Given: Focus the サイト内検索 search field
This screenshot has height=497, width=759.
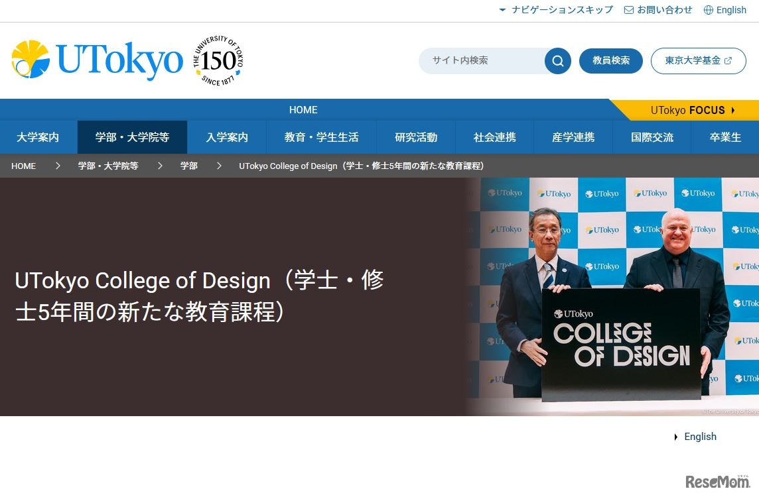Looking at the screenshot, I should 482,61.
